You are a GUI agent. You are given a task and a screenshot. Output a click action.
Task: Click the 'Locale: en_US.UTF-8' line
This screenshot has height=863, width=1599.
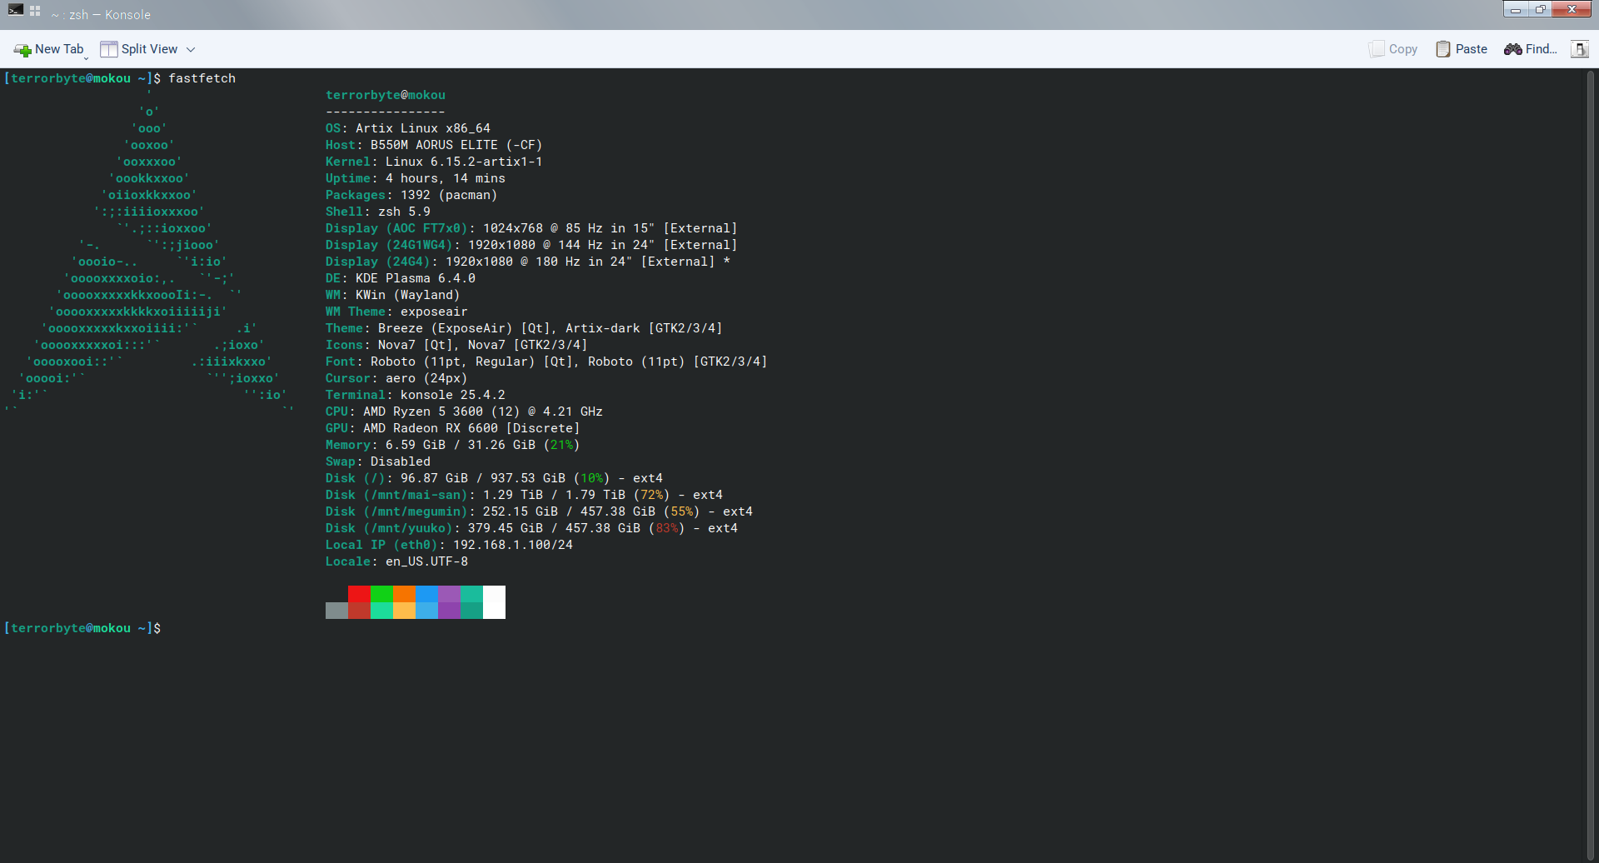click(396, 561)
